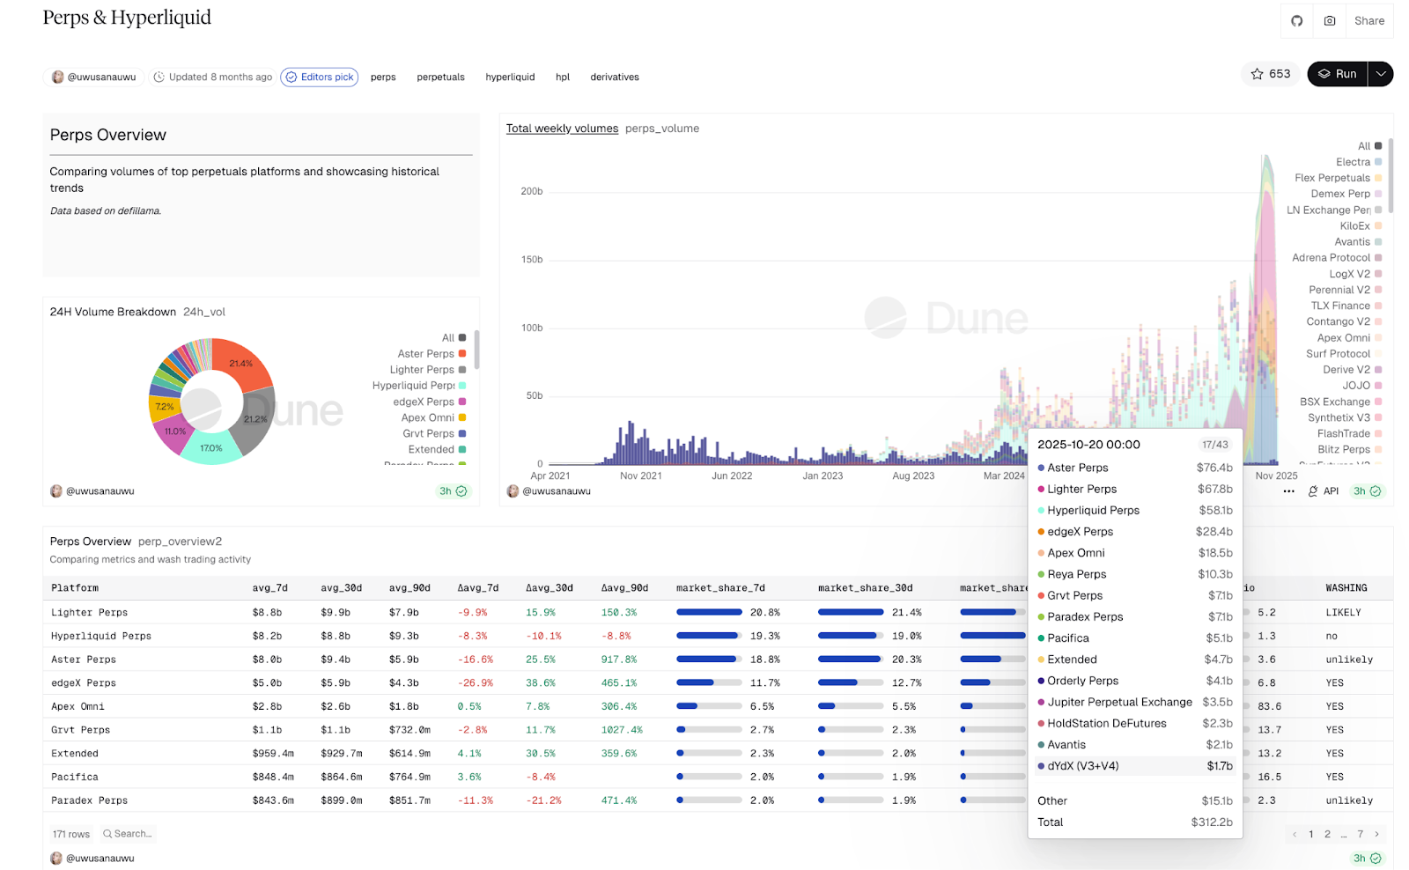Open the pagination ellipsis between pages 2 and 7

coord(1343,834)
